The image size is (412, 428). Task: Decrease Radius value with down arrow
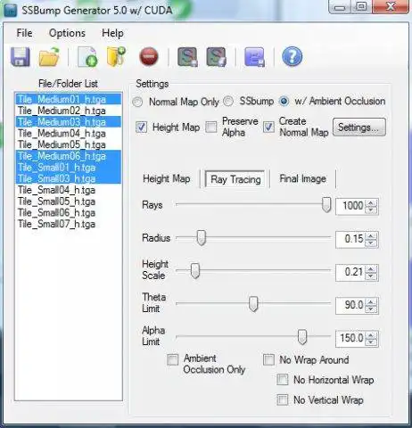coord(371,243)
